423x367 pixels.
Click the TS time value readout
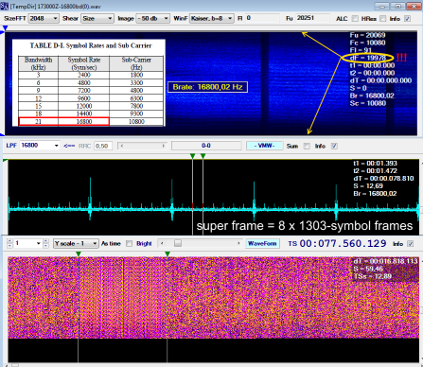(343, 243)
